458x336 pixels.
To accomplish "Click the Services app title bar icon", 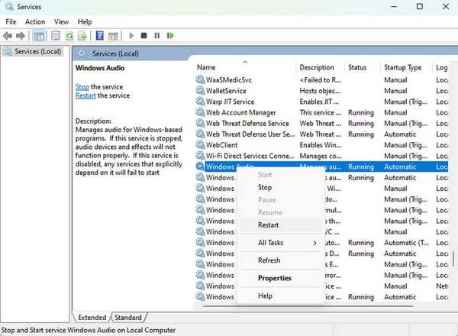I will (9, 6).
